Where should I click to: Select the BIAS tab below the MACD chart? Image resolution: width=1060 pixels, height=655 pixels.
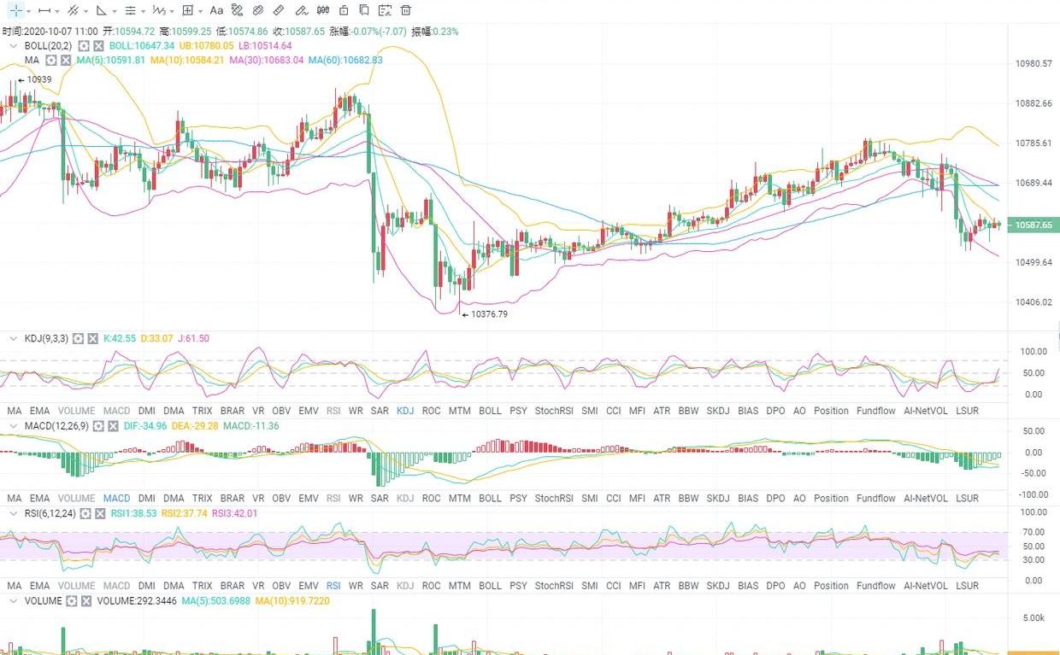[748, 499]
